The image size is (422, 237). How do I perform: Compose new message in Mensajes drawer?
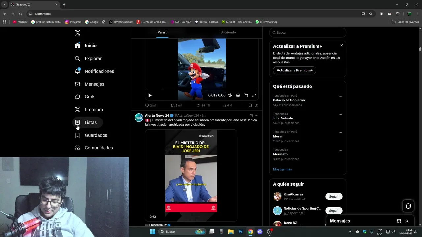(x=399, y=221)
